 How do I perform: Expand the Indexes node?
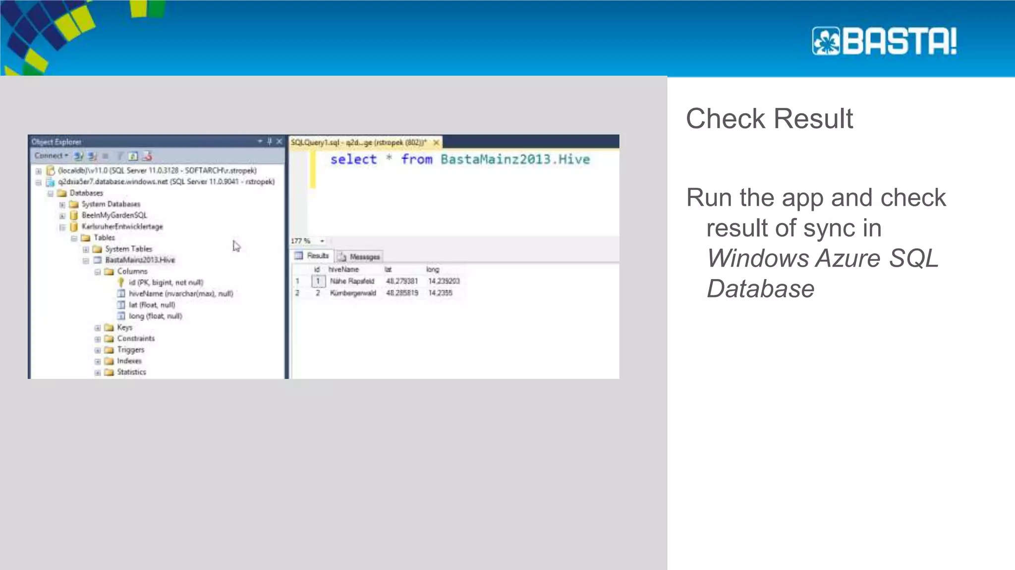click(98, 362)
